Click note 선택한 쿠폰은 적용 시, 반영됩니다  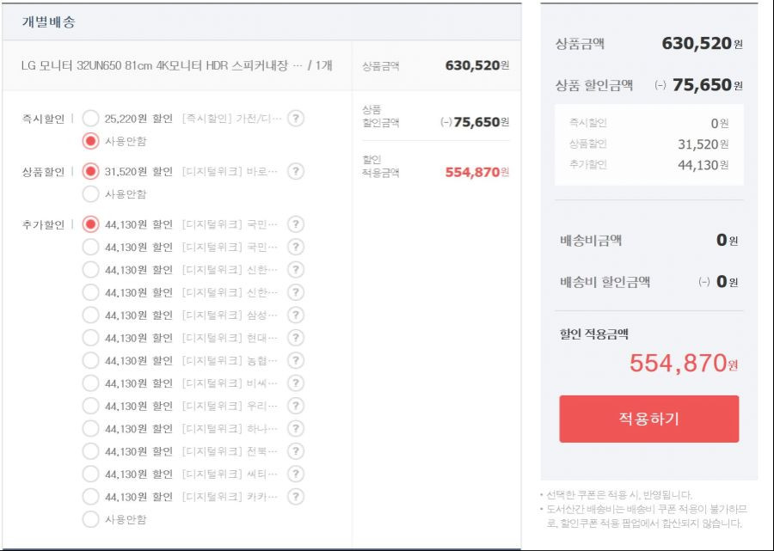pyautogui.click(x=619, y=495)
